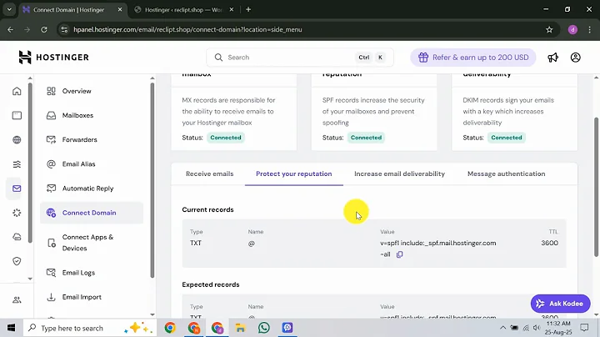The image size is (600, 337).
Task: Open the sliders icon in left rail
Action: 17,164
